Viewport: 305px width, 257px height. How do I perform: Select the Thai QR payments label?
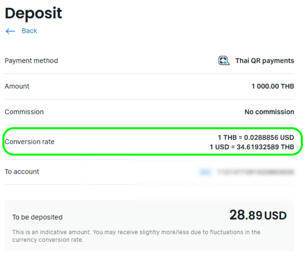(265, 61)
